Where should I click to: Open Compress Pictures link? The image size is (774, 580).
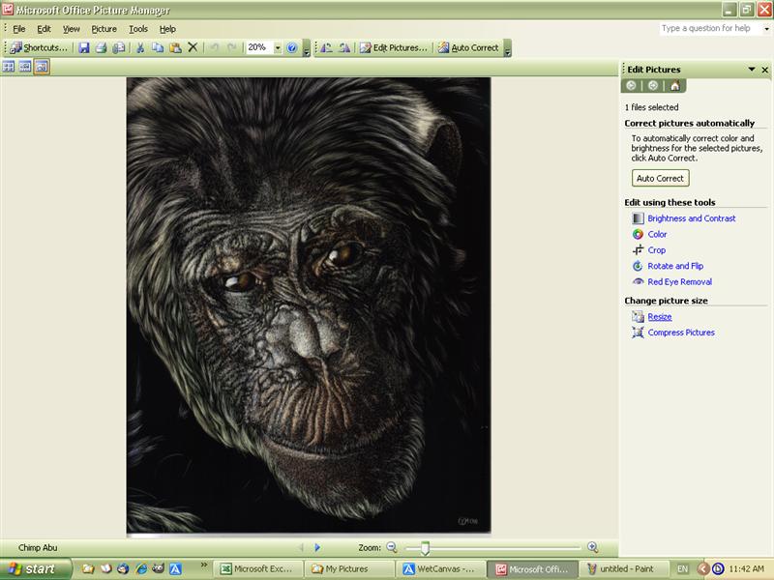681,333
